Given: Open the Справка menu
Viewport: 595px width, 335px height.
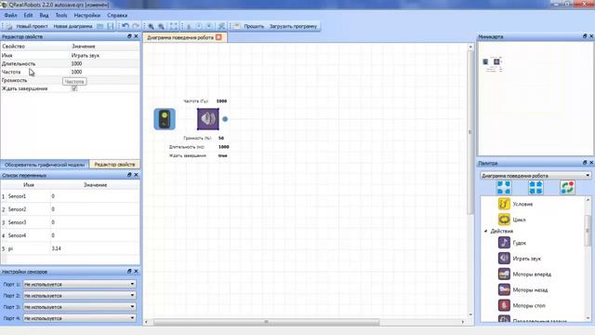Looking at the screenshot, I should click(x=117, y=15).
